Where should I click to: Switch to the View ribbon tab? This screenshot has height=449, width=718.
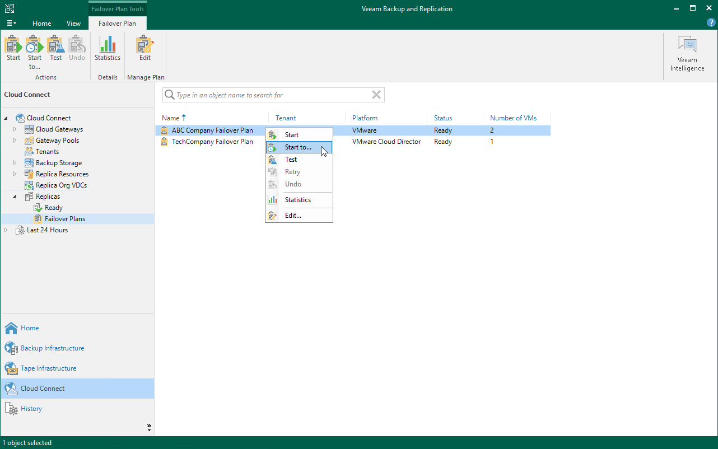tap(73, 24)
